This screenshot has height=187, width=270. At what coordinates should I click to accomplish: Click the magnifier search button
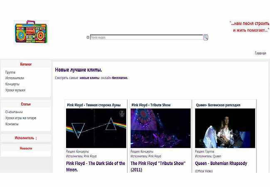pyautogui.click(x=206, y=37)
